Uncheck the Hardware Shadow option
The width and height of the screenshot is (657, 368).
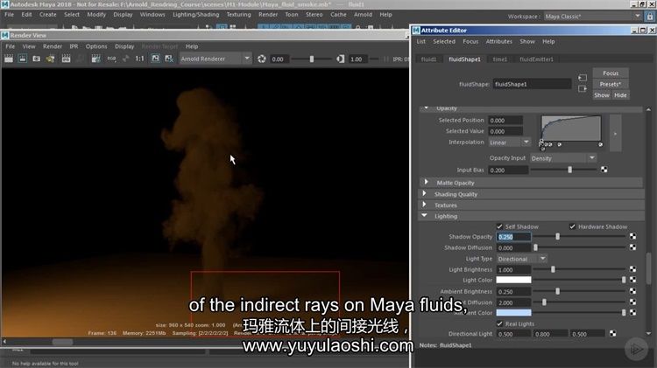(x=573, y=226)
